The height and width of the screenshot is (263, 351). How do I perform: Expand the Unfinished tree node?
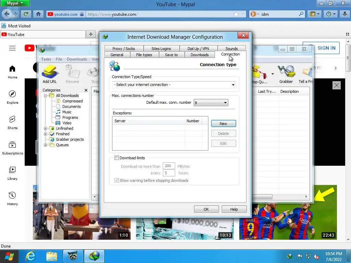tap(46, 129)
